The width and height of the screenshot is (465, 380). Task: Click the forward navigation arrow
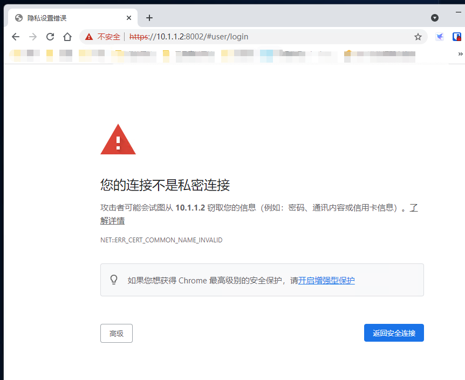point(33,37)
